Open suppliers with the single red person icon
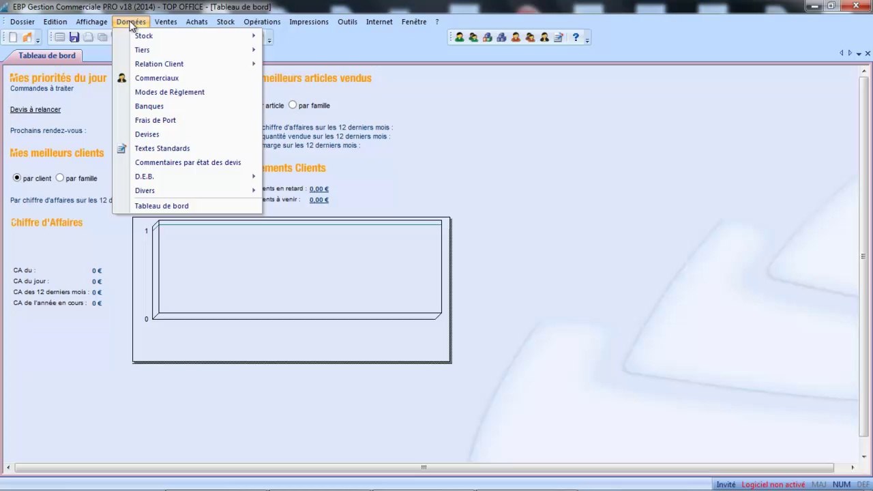 (x=516, y=38)
